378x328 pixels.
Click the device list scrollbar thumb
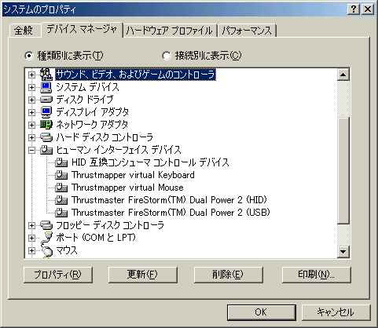pos(343,171)
